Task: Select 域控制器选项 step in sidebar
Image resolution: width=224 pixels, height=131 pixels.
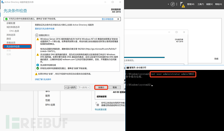Action: (13, 27)
